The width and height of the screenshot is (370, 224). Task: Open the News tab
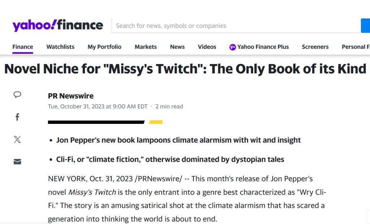(177, 47)
